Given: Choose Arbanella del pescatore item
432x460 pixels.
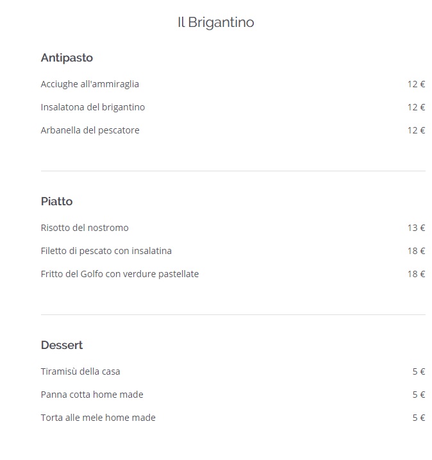Looking at the screenshot, I should tap(90, 130).
